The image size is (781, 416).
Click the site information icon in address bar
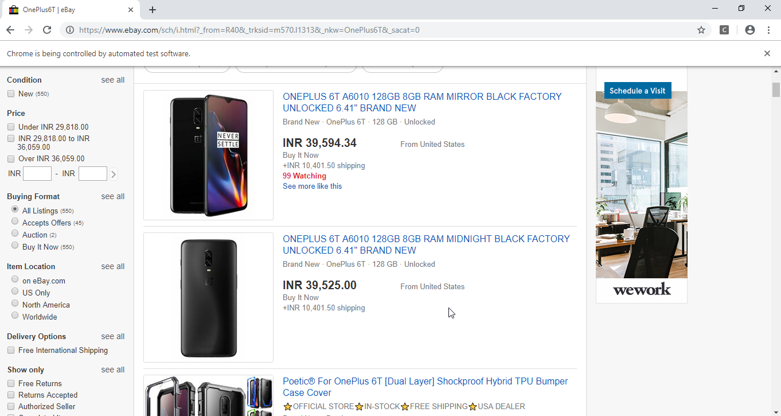[69, 30]
